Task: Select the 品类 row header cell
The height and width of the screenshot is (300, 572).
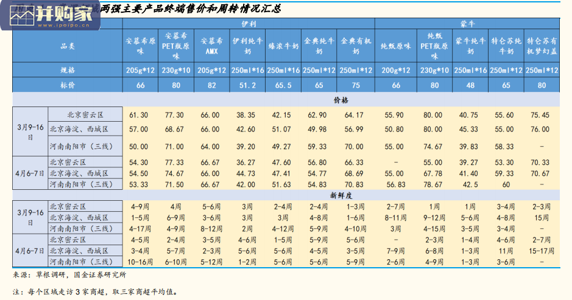Action: (68, 46)
